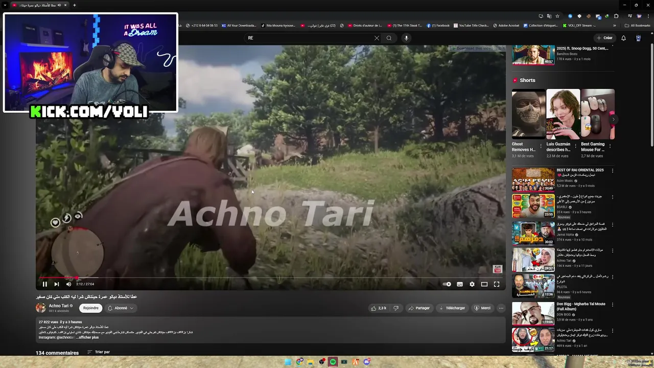
Task: Show next Shorts with arrow
Action: [613, 119]
